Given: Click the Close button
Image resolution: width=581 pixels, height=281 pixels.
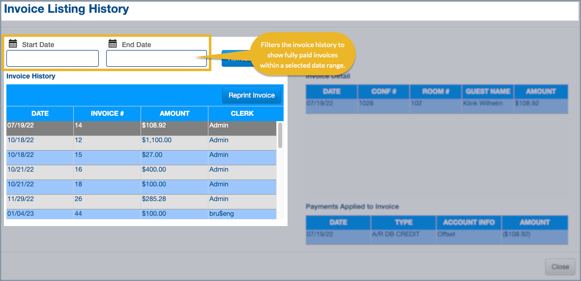Looking at the screenshot, I should [560, 267].
